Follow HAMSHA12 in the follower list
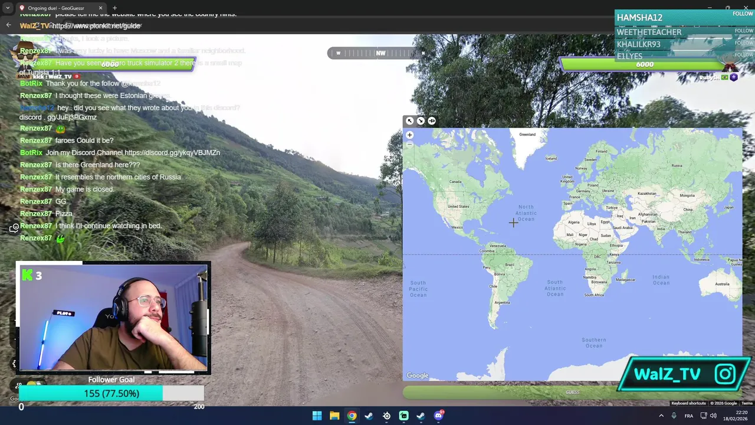The height and width of the screenshot is (425, 755). coord(743,14)
